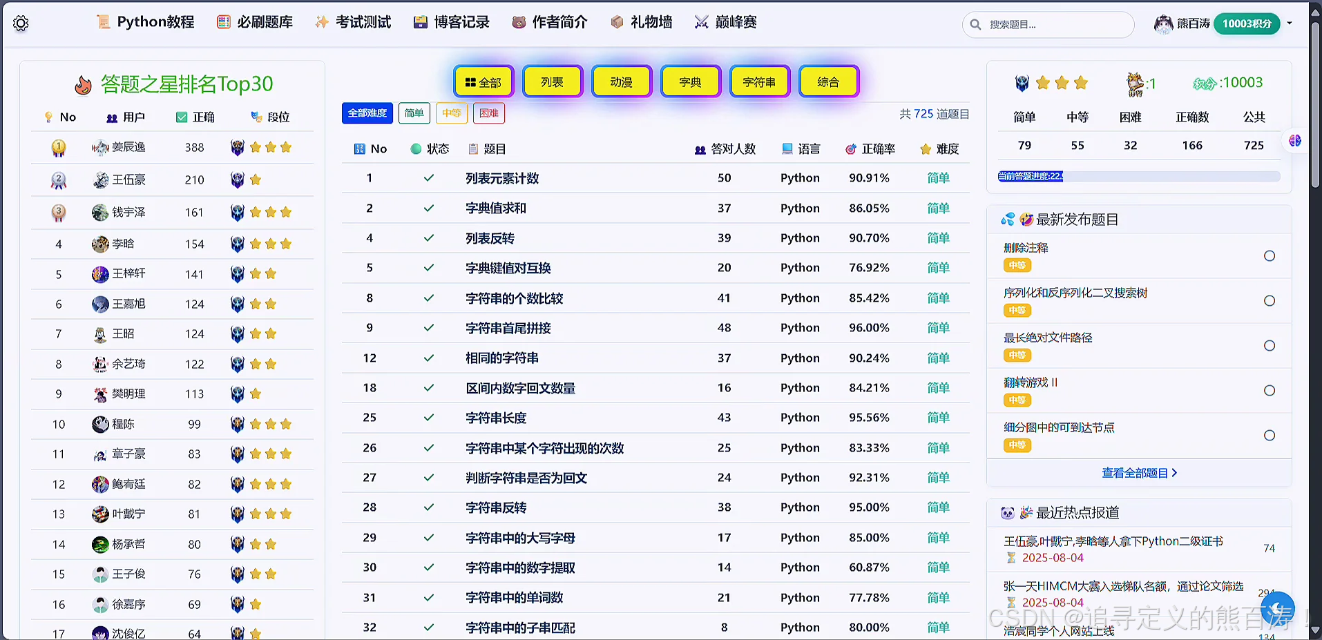The image size is (1322, 640).
Task: Click the 巅峰赛 crossed swords icon
Action: click(x=701, y=22)
